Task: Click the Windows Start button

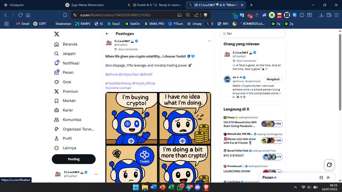Action: coord(136,187)
